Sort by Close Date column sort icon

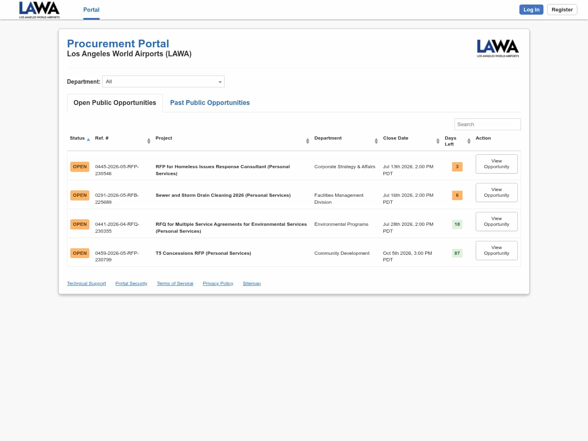point(438,141)
